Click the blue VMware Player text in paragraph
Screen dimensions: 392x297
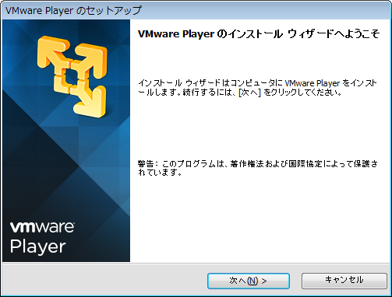coord(313,83)
